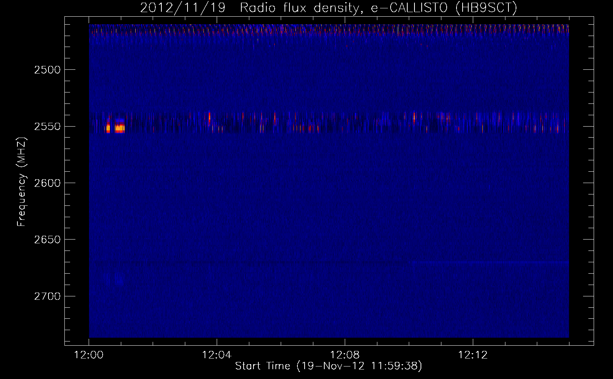Click the "Frequency (MHZ)" axis label
Viewport: 613px width, 379px height.
click(x=22, y=182)
